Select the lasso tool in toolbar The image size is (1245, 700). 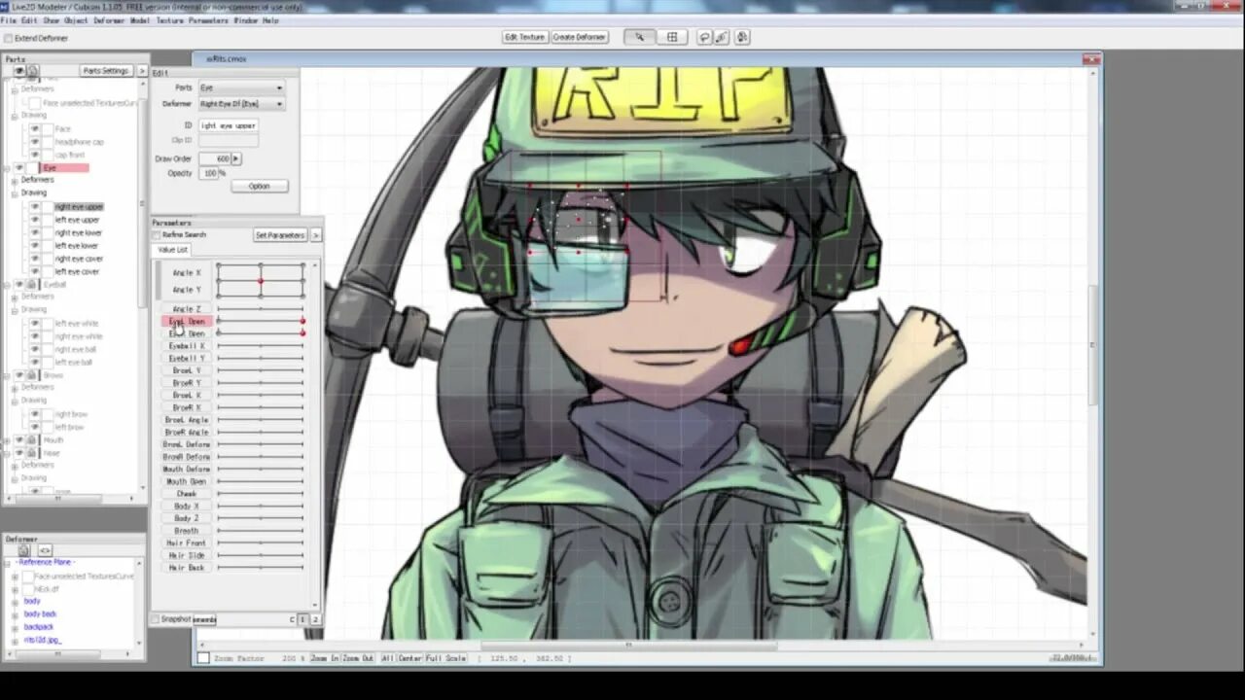point(704,37)
